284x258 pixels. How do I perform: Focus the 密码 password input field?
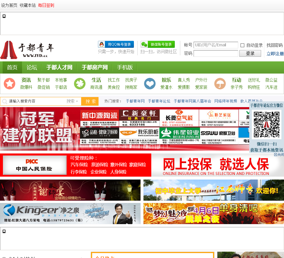tap(216, 53)
